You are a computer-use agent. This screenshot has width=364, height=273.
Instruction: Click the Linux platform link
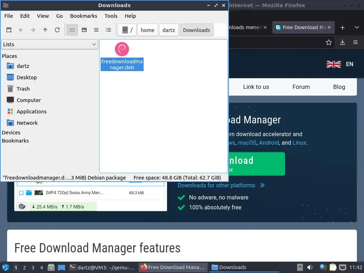tap(299, 143)
